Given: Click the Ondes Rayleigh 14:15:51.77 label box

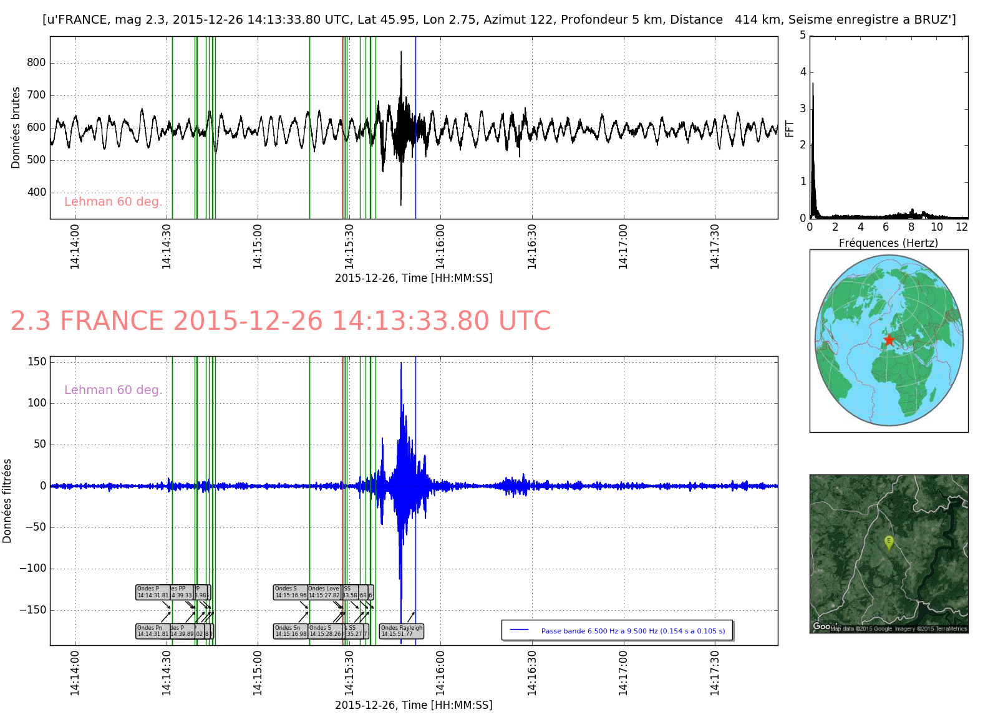Looking at the screenshot, I should tap(401, 631).
